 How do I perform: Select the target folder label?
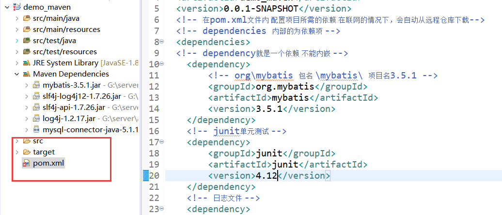[x=44, y=152]
